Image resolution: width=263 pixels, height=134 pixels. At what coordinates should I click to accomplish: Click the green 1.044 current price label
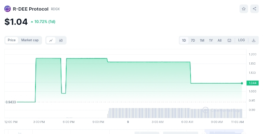tap(252, 83)
